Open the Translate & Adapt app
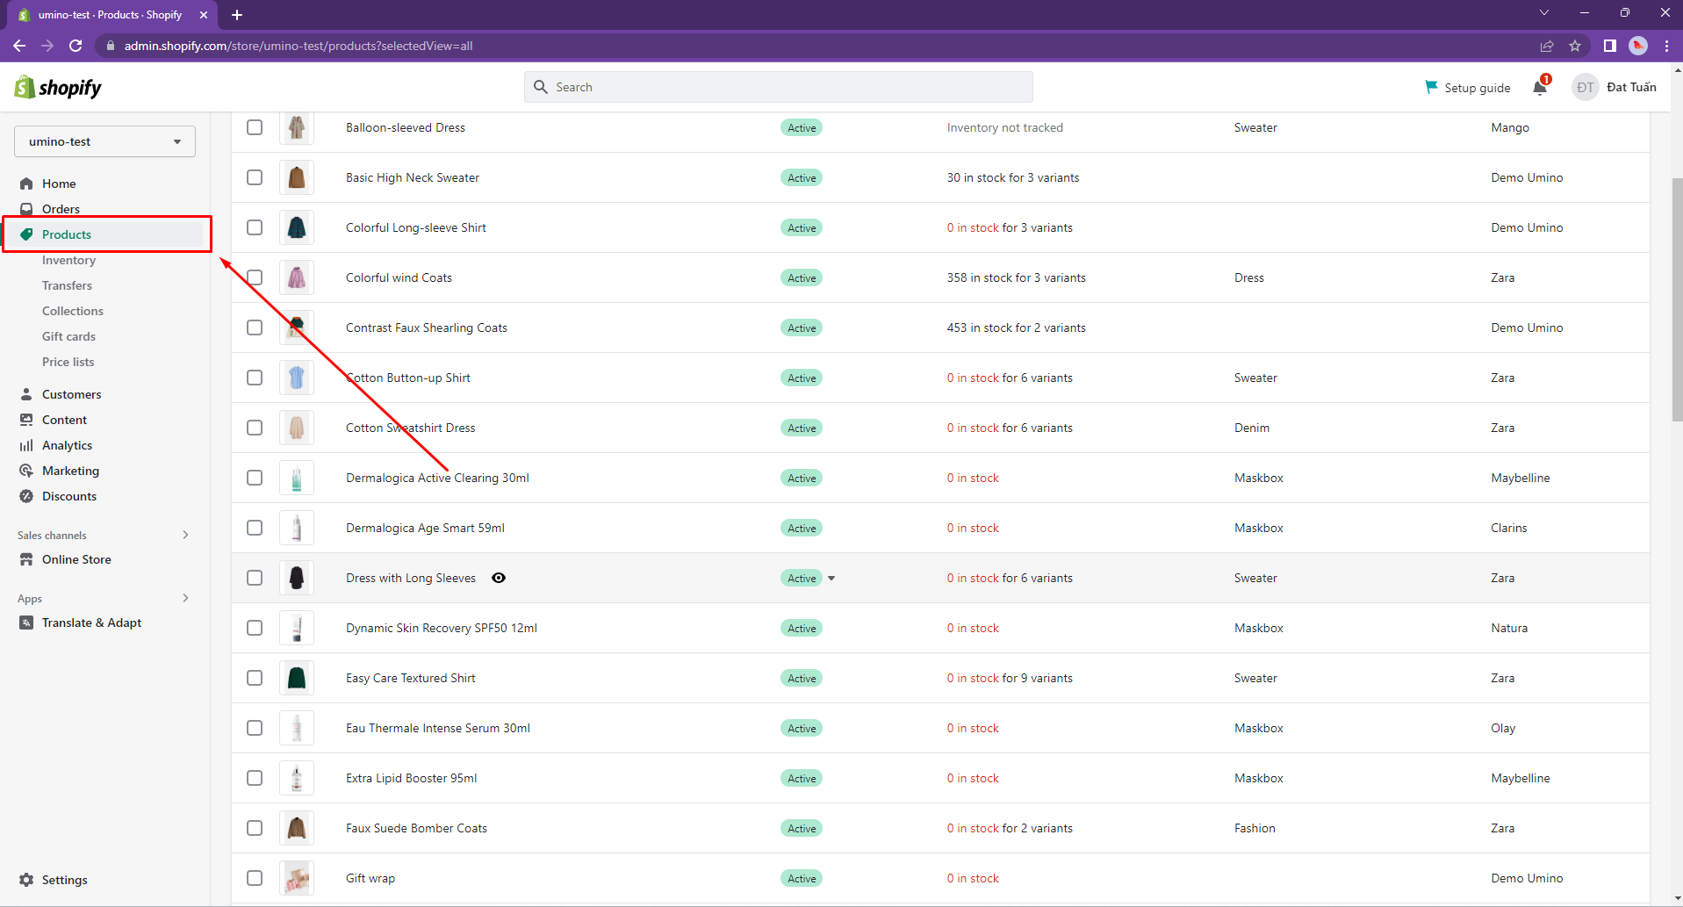Image resolution: width=1683 pixels, height=907 pixels. (x=91, y=623)
